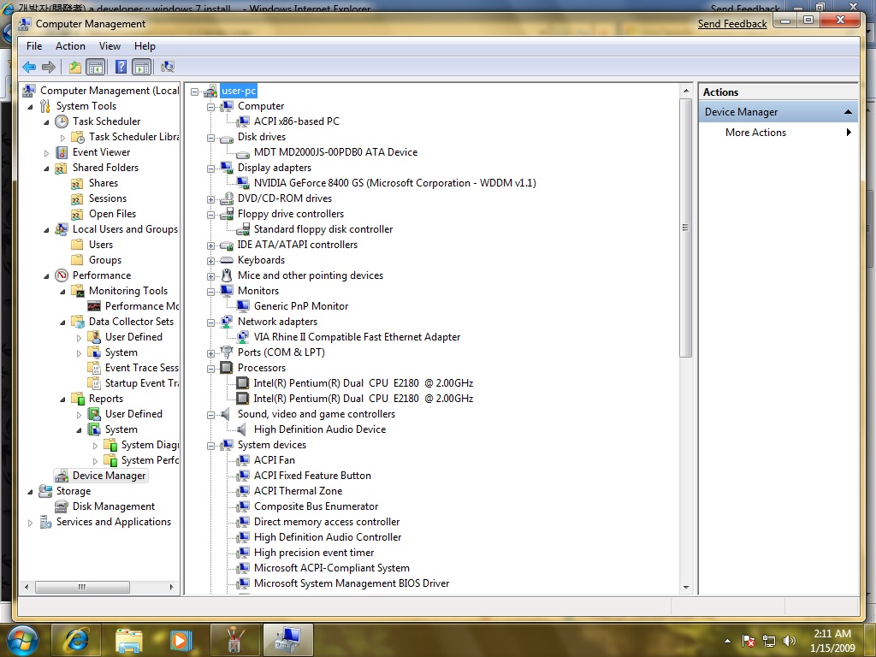Collapse the System devices node
This screenshot has width=876, height=657.
coord(210,446)
